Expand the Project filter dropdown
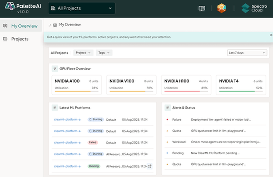The height and width of the screenshot is (177, 273). point(83,53)
